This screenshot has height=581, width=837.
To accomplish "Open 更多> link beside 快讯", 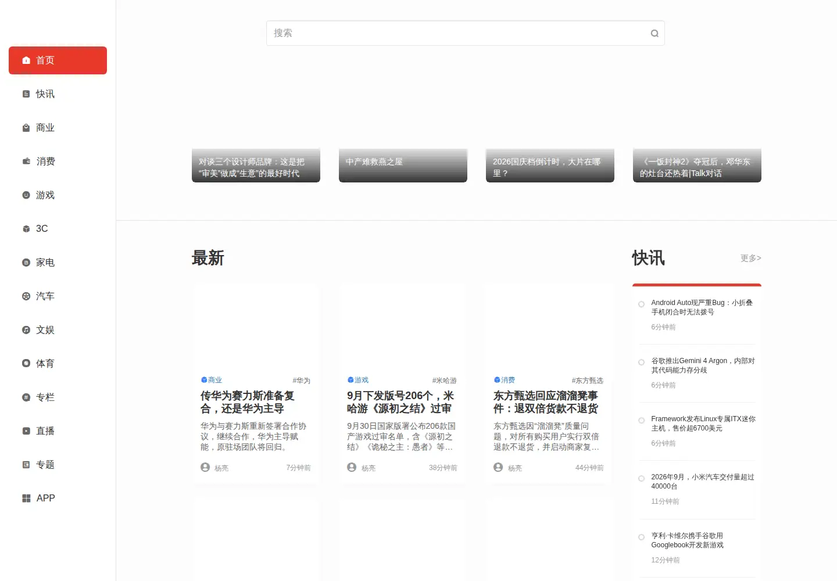I will pyautogui.click(x=750, y=258).
